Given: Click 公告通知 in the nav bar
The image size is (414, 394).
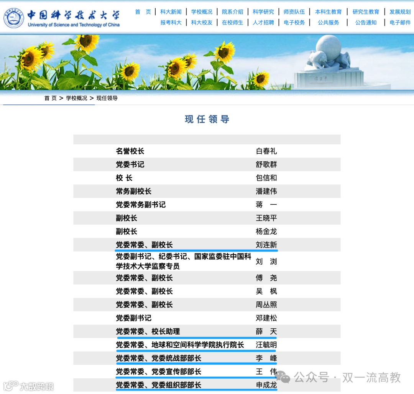Looking at the screenshot, I should point(366,23).
